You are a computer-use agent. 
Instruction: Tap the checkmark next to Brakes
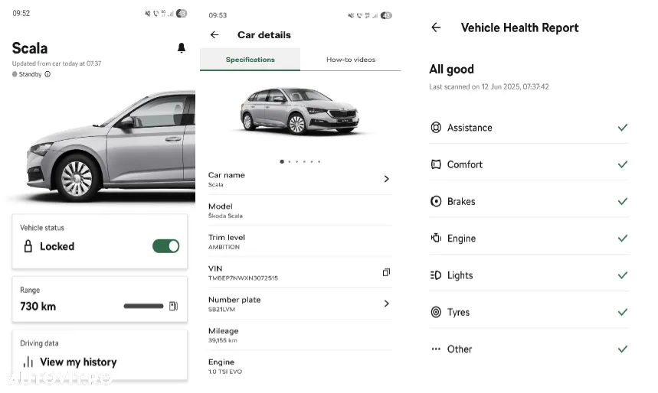623,201
